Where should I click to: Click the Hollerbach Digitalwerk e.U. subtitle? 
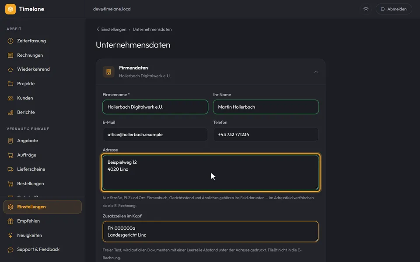[145, 76]
